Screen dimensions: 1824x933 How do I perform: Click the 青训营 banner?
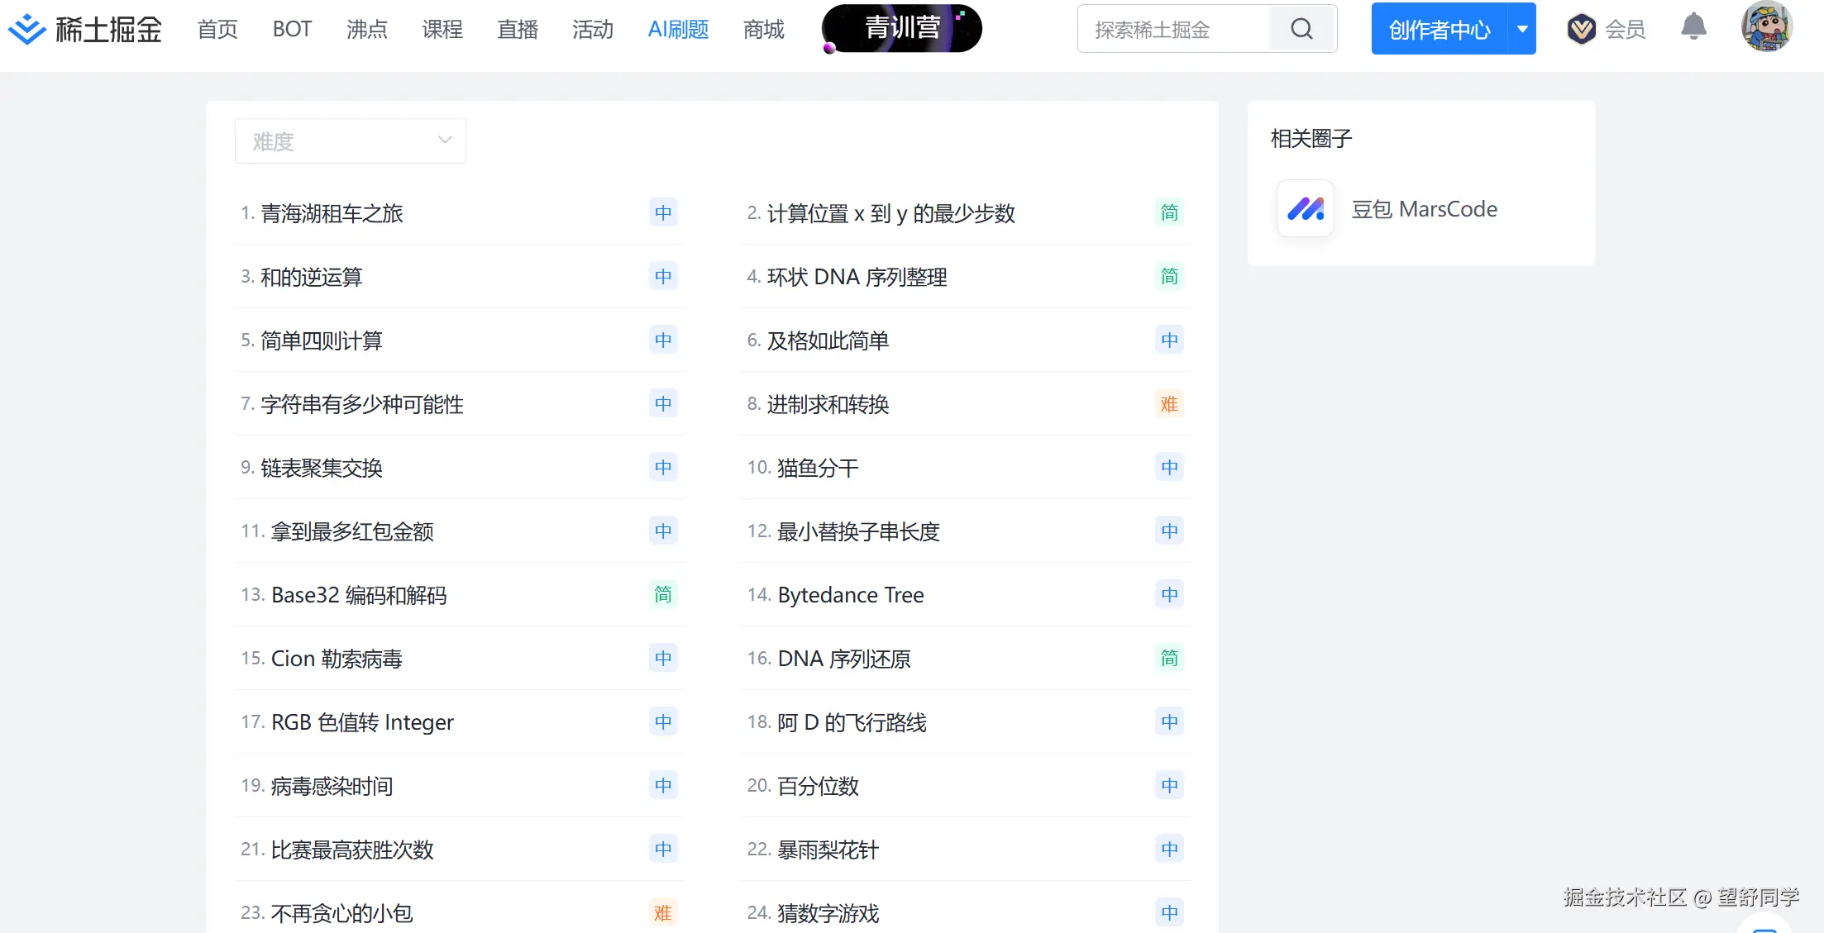(x=901, y=28)
